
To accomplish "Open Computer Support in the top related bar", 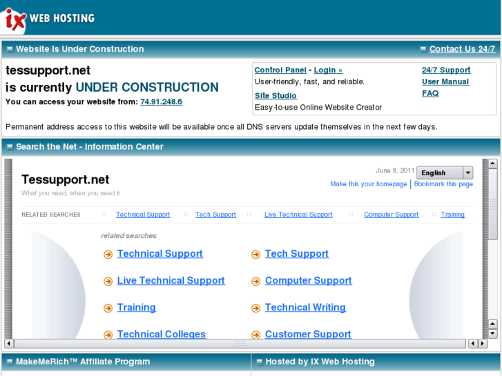I will (x=392, y=215).
